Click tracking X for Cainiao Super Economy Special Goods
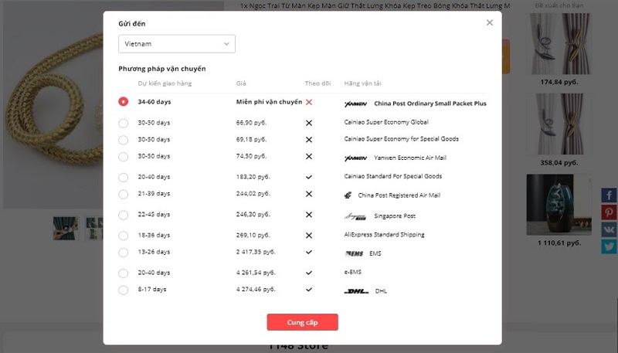The width and height of the screenshot is (618, 353). pos(309,140)
